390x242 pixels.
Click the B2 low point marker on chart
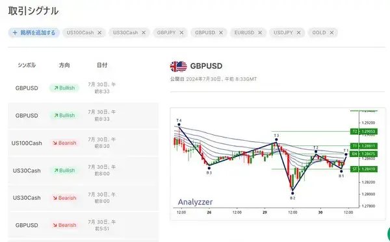pyautogui.click(x=292, y=193)
